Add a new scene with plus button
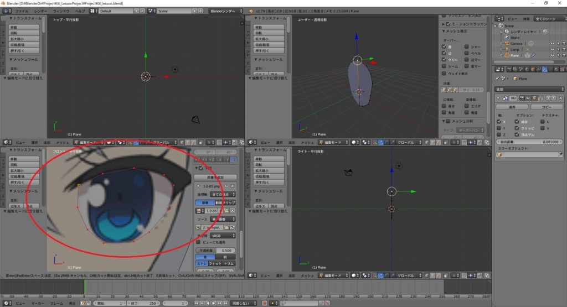 (194, 11)
